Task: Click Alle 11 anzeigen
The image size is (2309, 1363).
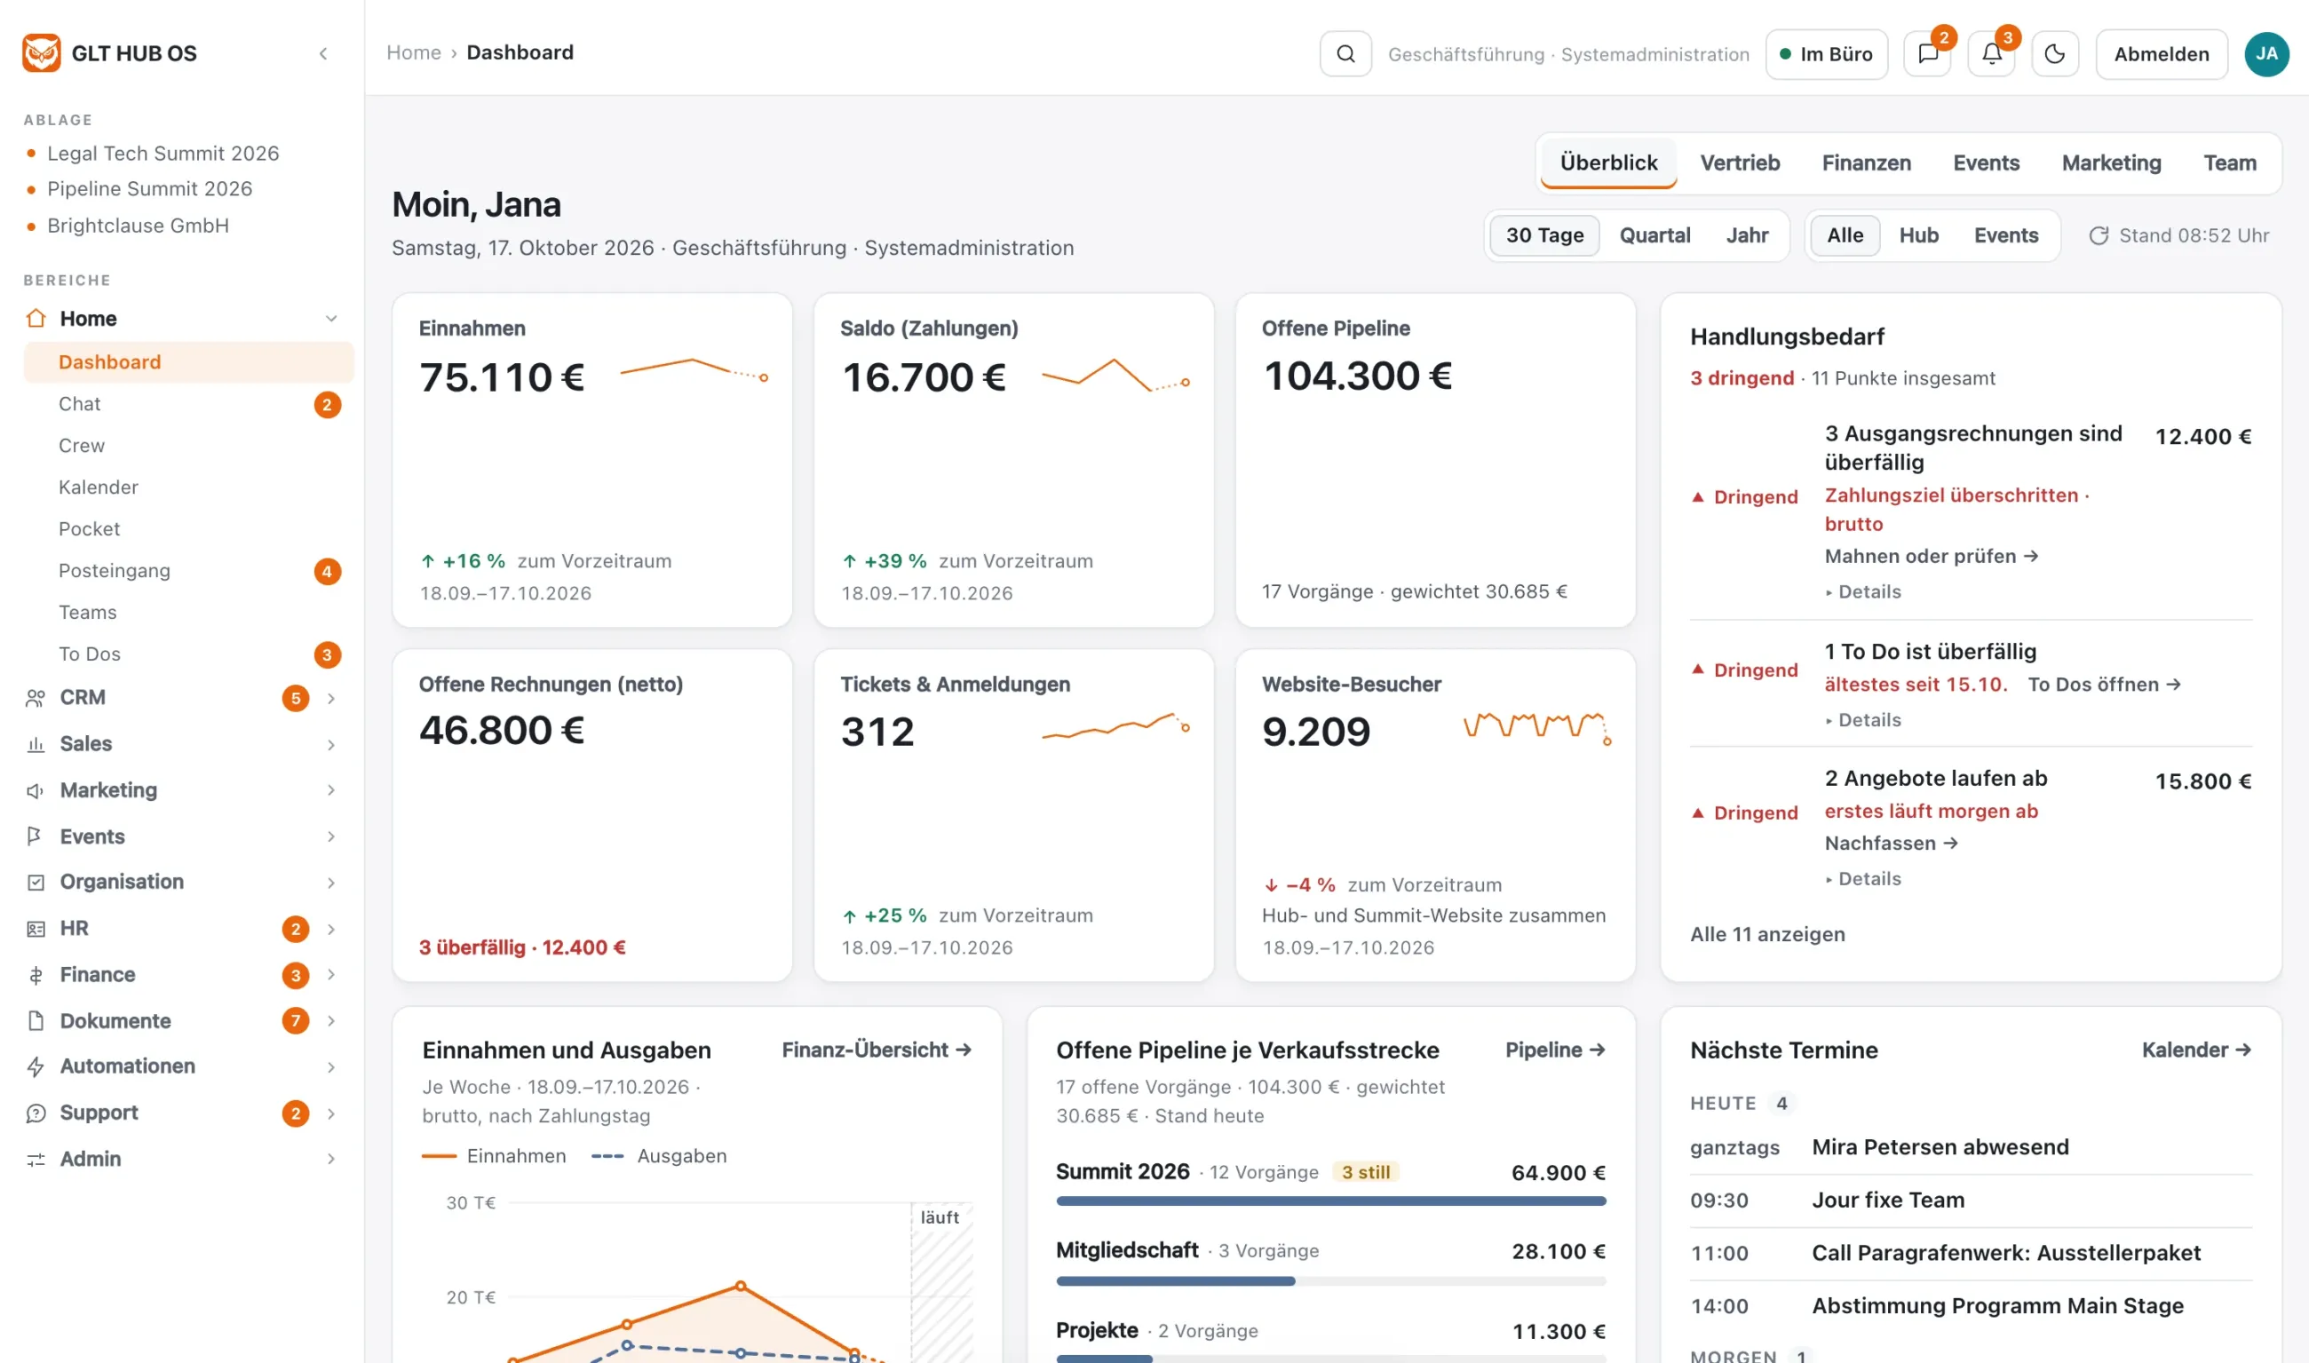Action: pyautogui.click(x=1767, y=934)
